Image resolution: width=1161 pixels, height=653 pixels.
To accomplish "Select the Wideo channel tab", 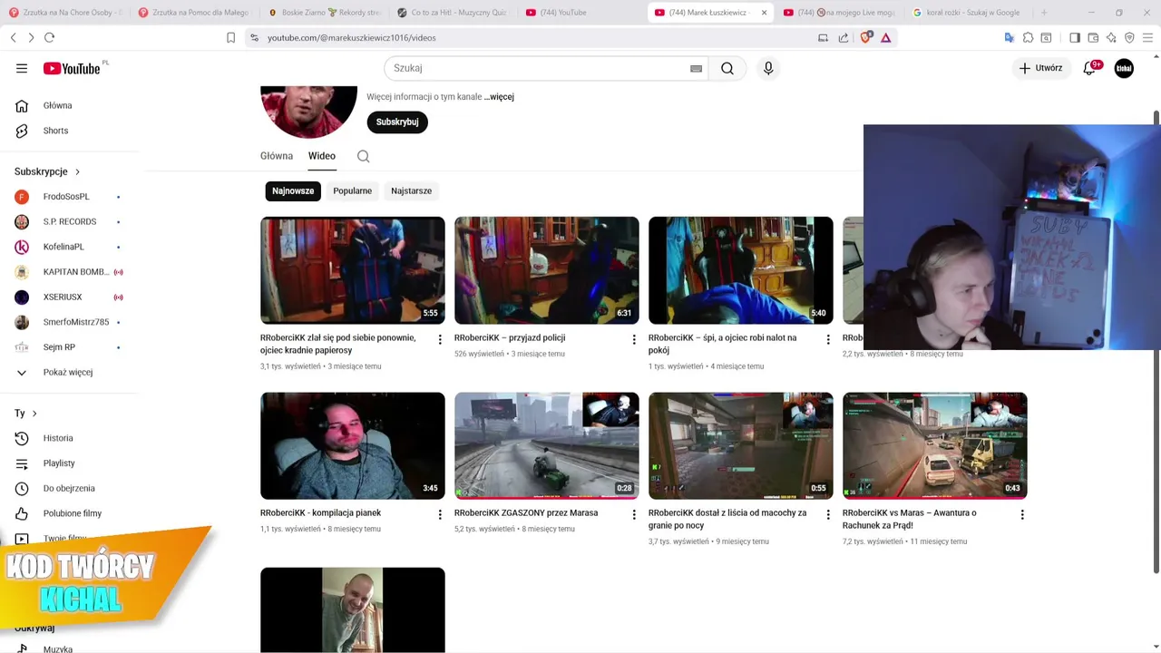I will click(322, 156).
